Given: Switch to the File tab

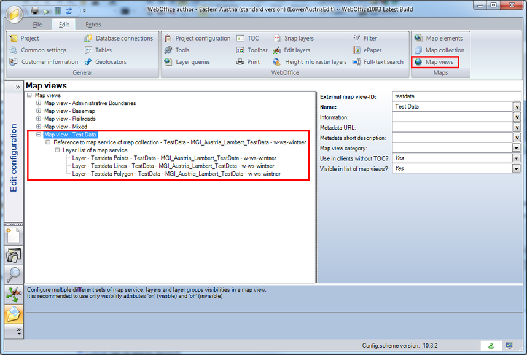Looking at the screenshot, I should coord(37,24).
